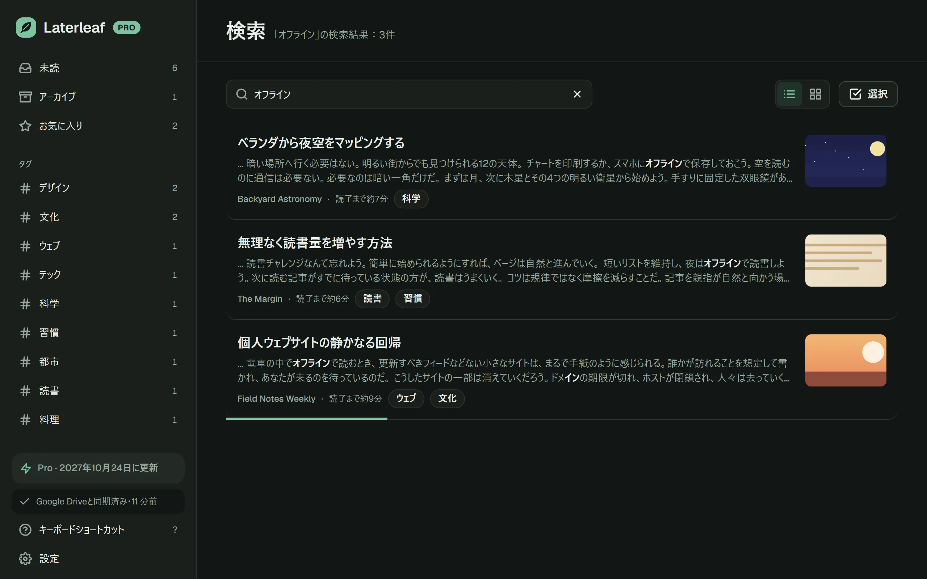
Task: Click the 科学 tag chip on the astronomy article
Action: [411, 199]
